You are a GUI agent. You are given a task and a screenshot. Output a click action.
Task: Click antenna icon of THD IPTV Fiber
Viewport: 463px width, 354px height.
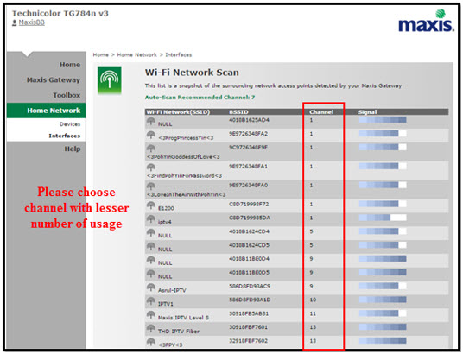click(x=151, y=328)
